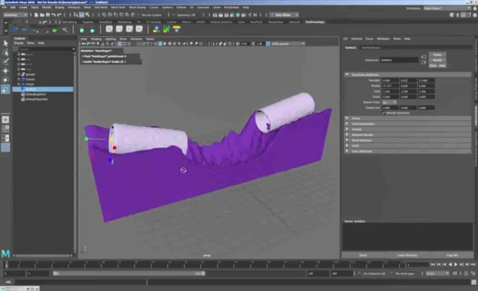The image size is (478, 291).
Task: Switch to the emitter1 tab in Attribute Editor
Action: pos(350,48)
